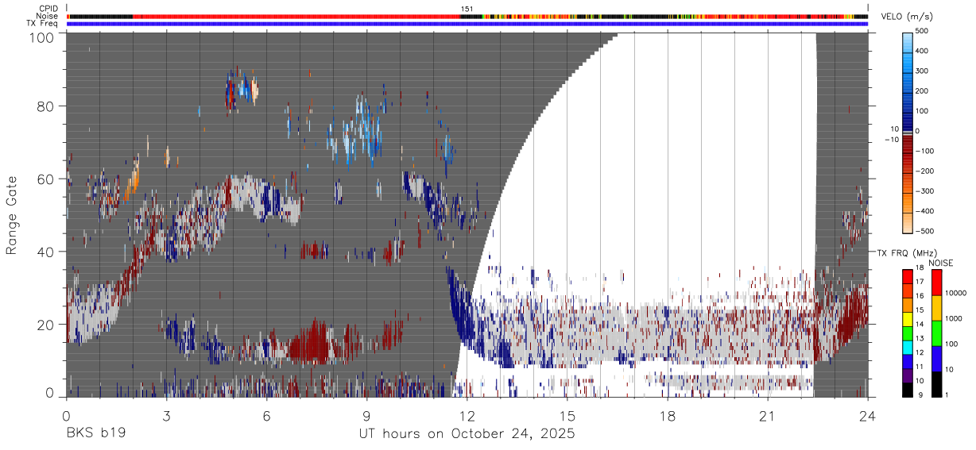Click the TX Freq row label
The height and width of the screenshot is (450, 976).
coord(43,23)
